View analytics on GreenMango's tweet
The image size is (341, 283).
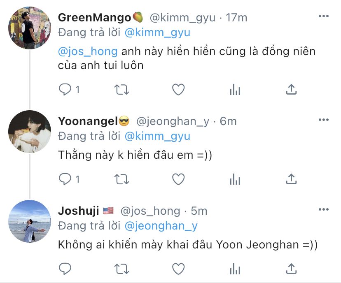point(235,90)
